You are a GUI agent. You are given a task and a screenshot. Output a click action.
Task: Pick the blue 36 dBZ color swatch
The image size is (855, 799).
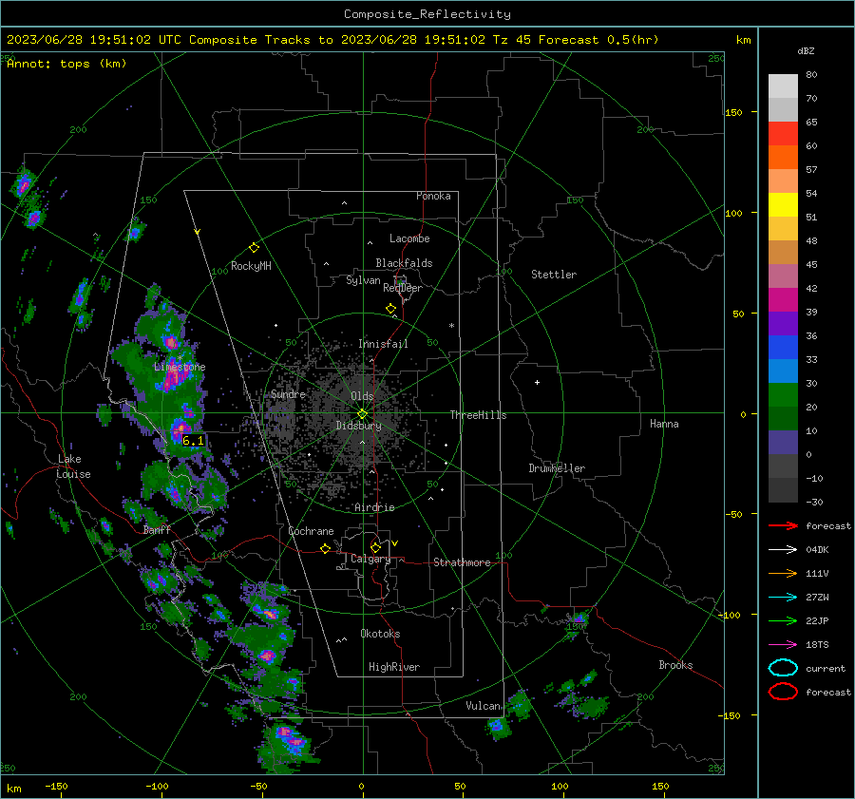tap(783, 347)
